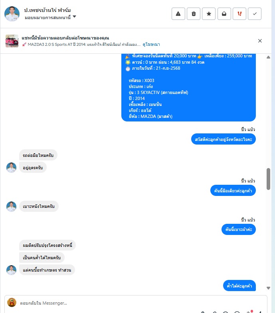Click the scrollbar up arrow

pos(268,57)
